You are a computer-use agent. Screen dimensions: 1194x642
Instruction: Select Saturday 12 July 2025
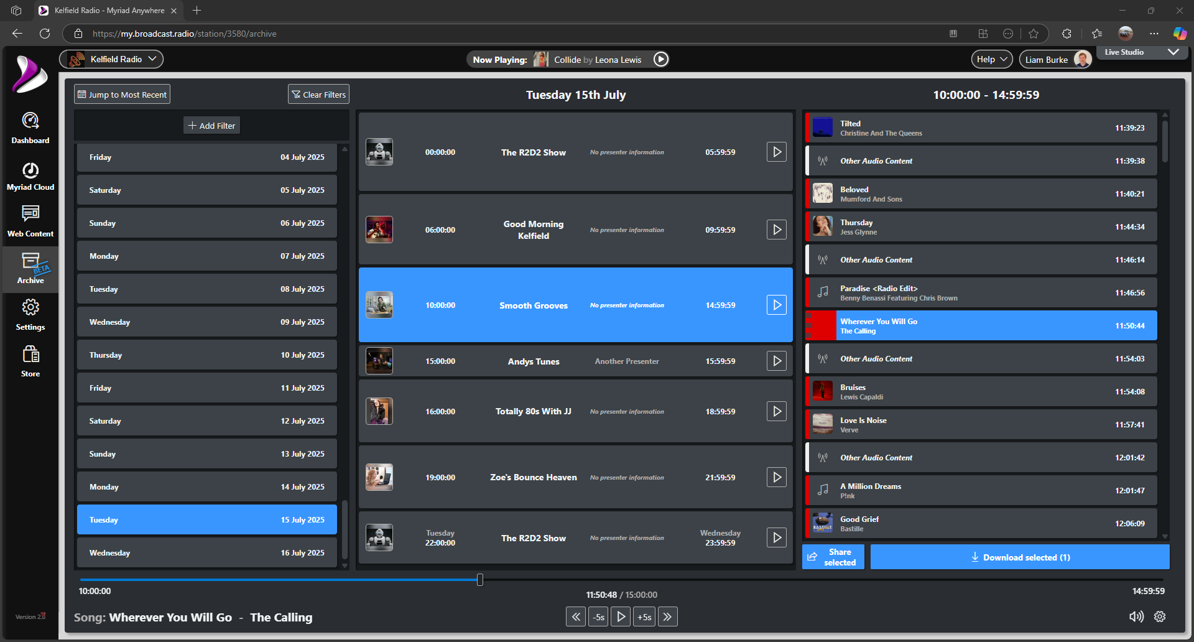(207, 421)
